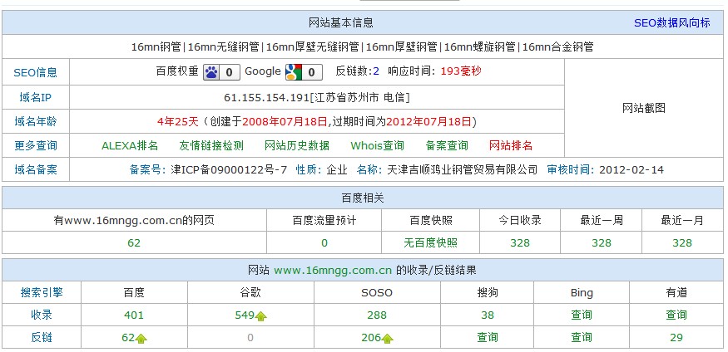728x352 pixels.
Task: Open SEO数据风向标 link
Action: coord(671,23)
